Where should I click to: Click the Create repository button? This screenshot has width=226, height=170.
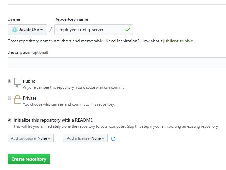click(x=29, y=159)
